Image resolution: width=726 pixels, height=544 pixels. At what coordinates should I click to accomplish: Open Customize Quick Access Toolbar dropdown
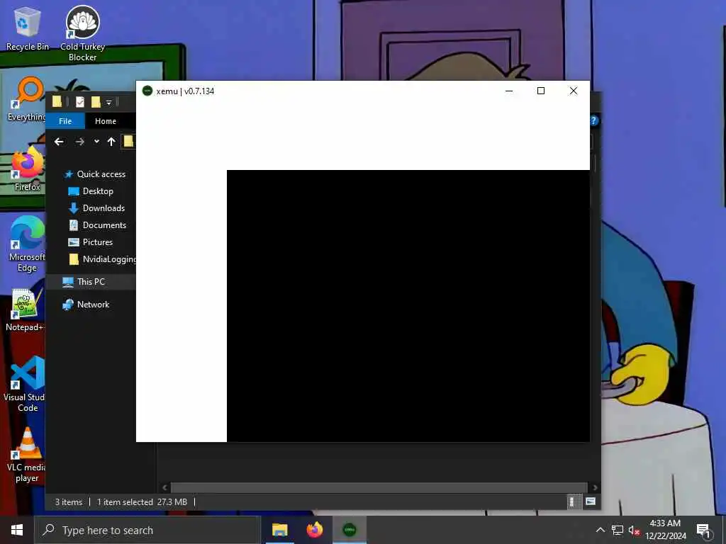(108, 102)
